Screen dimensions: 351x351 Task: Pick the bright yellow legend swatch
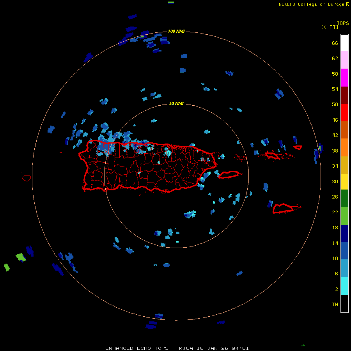344,182
